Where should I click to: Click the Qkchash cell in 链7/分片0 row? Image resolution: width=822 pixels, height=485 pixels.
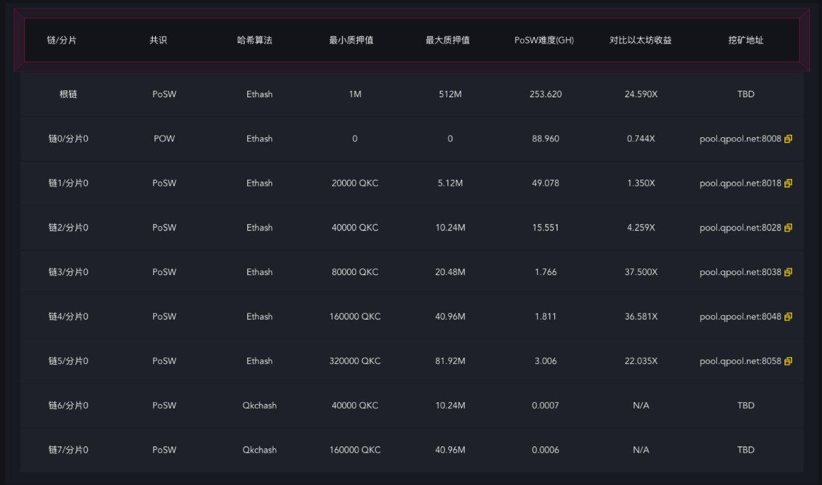pos(259,450)
